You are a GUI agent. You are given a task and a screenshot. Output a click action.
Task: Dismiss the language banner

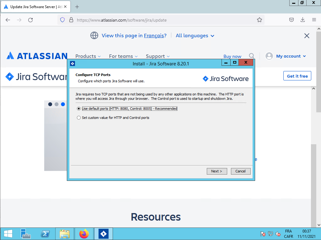pos(307,36)
